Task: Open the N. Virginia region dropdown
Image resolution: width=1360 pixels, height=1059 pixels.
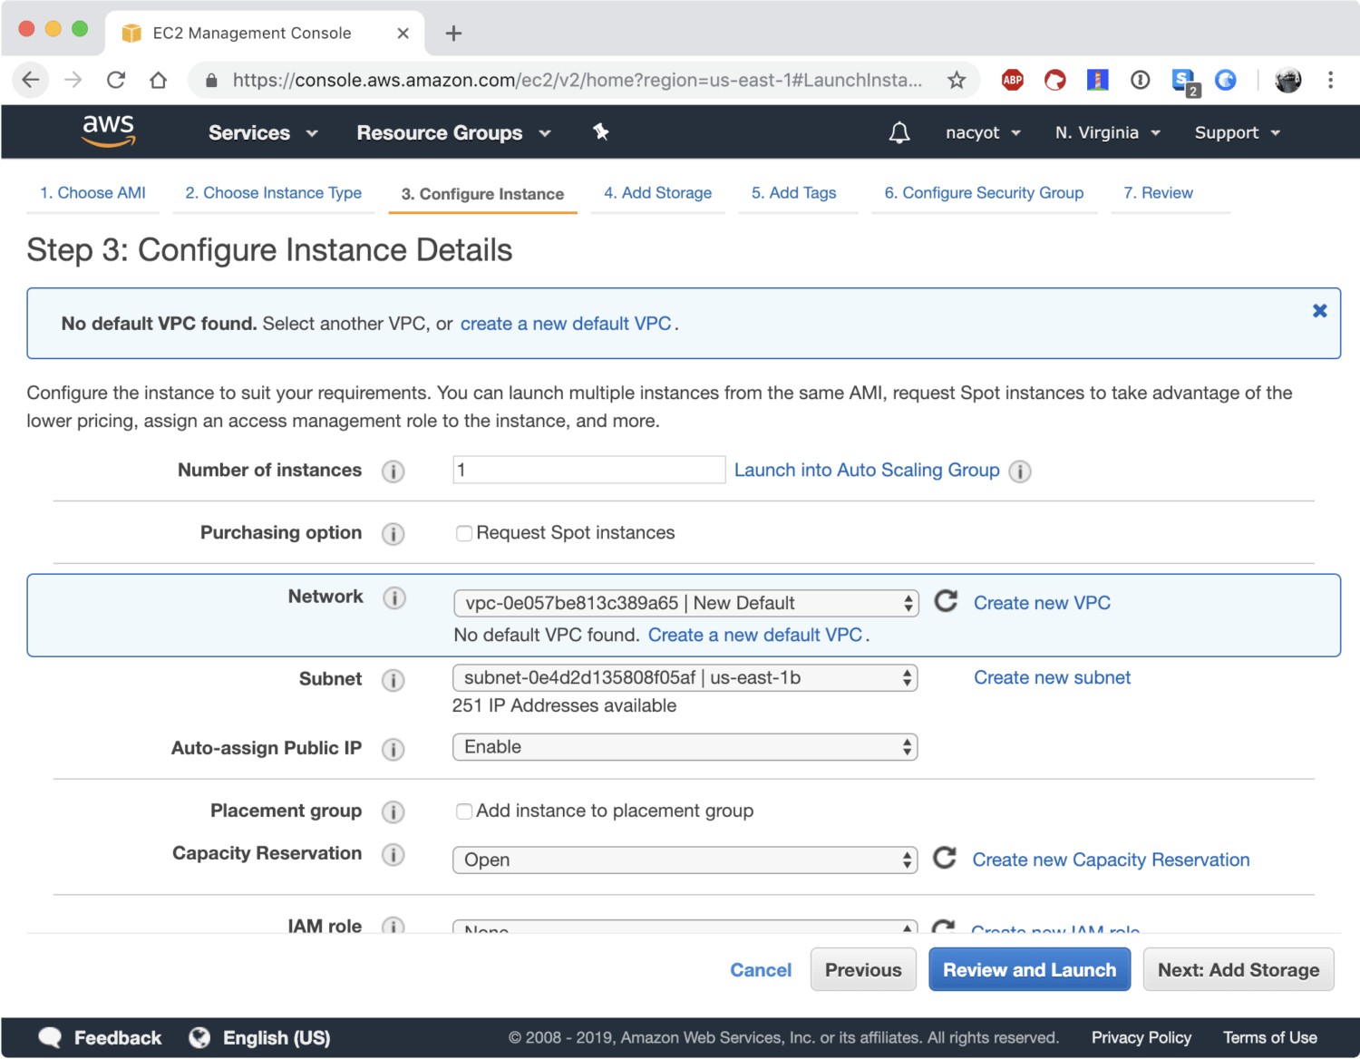Action: pyautogui.click(x=1108, y=132)
